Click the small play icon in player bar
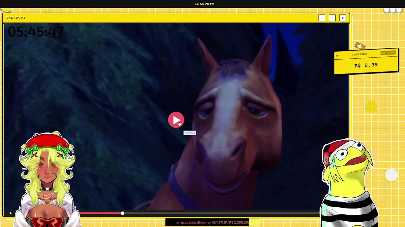 10,213
